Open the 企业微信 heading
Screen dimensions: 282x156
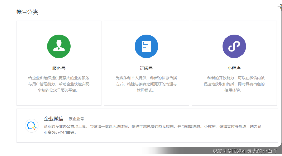(54, 119)
